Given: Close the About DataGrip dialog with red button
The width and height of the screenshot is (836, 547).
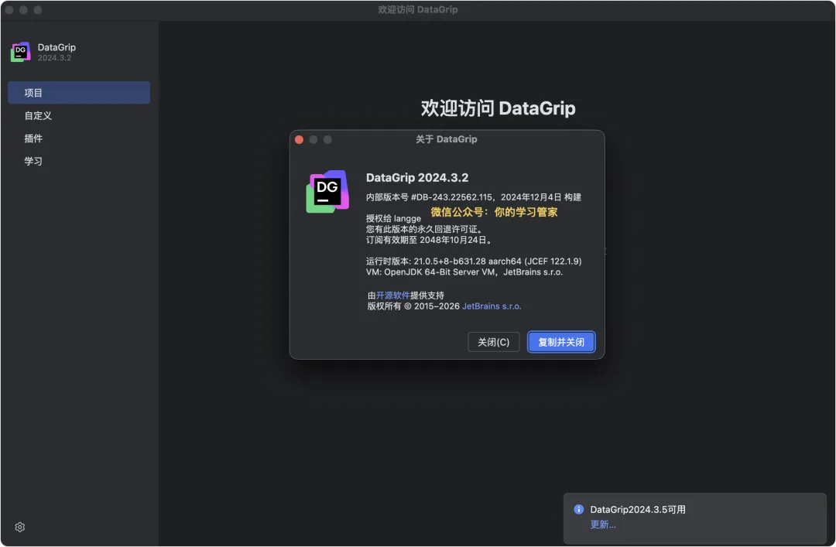Looking at the screenshot, I should [299, 139].
